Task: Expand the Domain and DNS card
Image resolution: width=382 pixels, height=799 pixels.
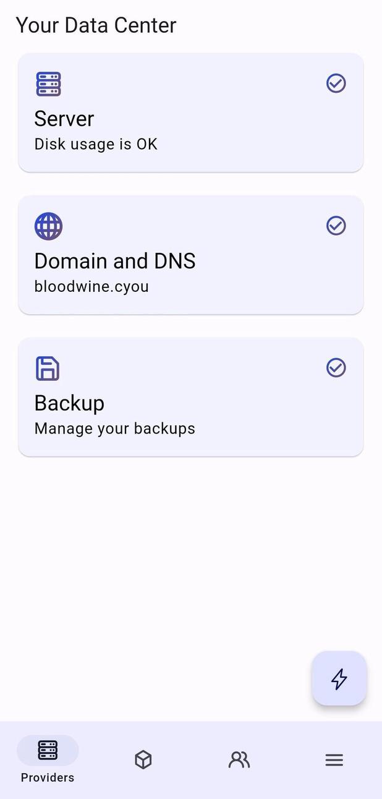Action: 190,255
